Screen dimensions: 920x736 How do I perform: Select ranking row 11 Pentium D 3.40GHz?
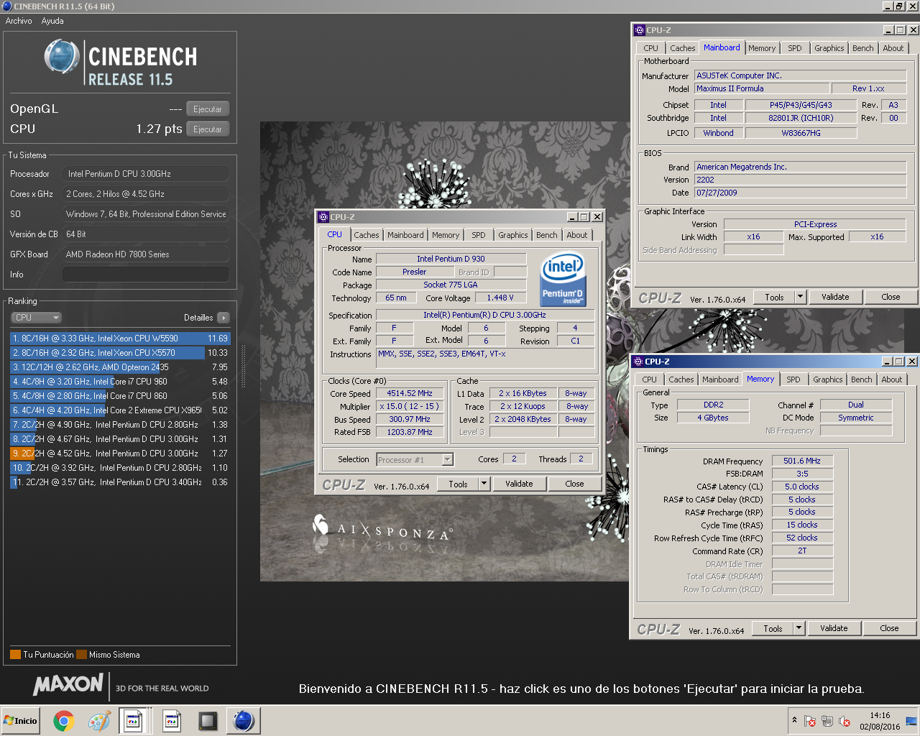[120, 482]
